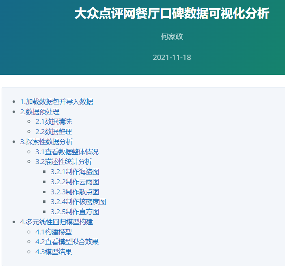Click the date 2021-11-18

(x=172, y=57)
